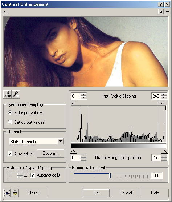Viewport: 172px width, 202px height.
Task: Adjust the Gamma Adjustment slider handle
Action: [x=110, y=175]
